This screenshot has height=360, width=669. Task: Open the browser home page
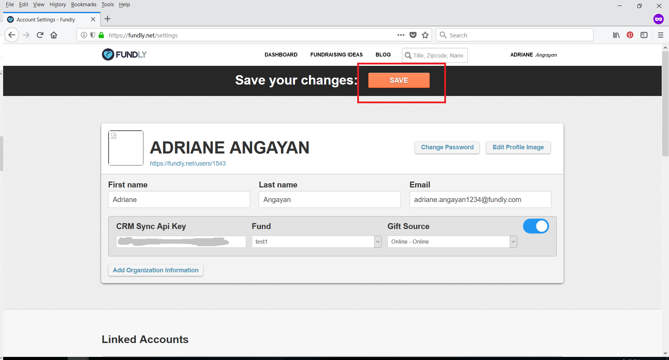(x=54, y=35)
